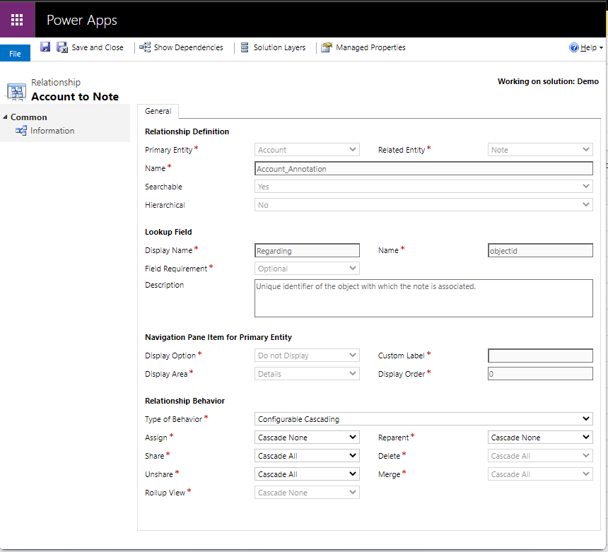Click the Working on solution: Demo text
The image size is (608, 552).
pyautogui.click(x=548, y=81)
